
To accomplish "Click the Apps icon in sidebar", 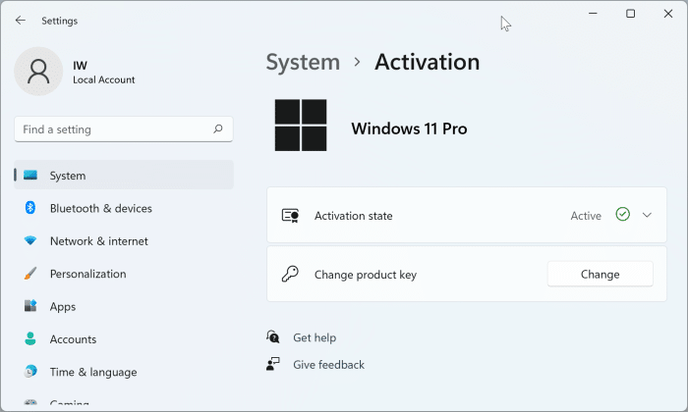I will tap(30, 306).
